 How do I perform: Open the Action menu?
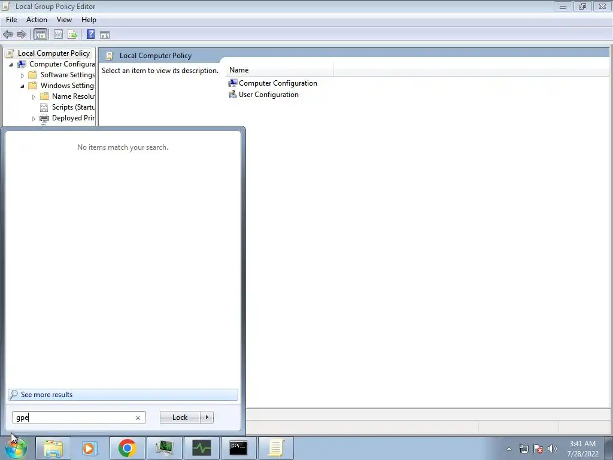pyautogui.click(x=37, y=20)
